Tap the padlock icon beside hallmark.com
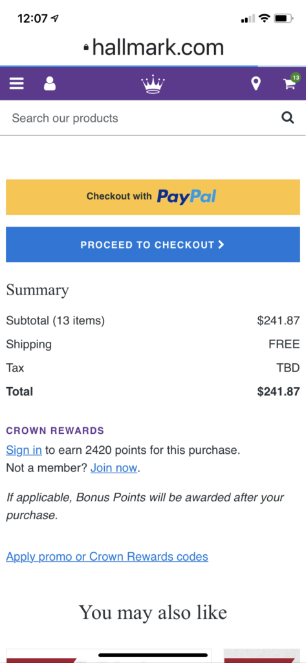The width and height of the screenshot is (306, 663). 86,48
